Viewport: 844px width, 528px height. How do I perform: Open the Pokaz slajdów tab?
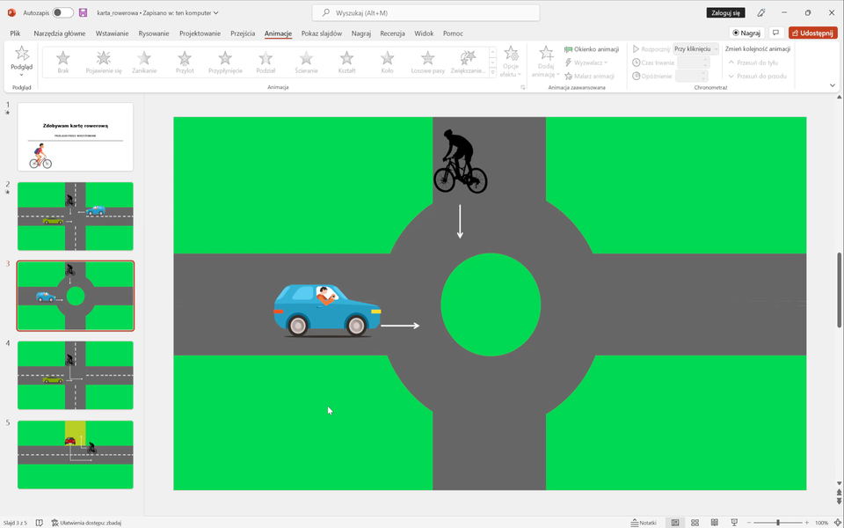(x=321, y=33)
